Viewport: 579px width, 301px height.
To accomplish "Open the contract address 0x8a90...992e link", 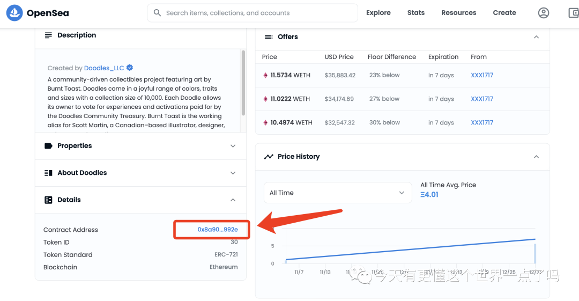I will coord(218,230).
